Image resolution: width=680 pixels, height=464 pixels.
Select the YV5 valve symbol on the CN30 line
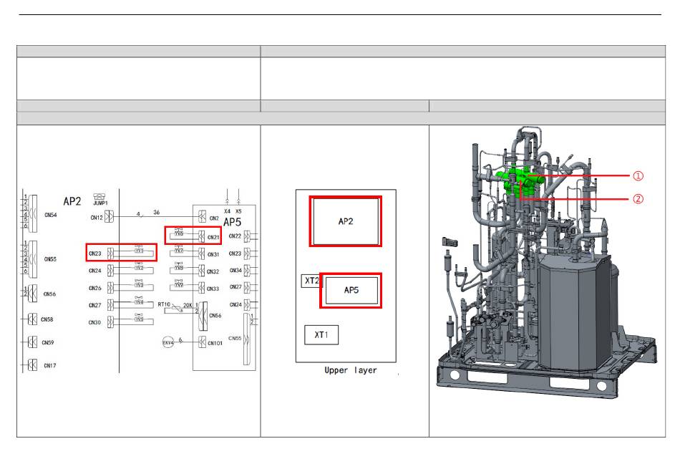(x=139, y=317)
